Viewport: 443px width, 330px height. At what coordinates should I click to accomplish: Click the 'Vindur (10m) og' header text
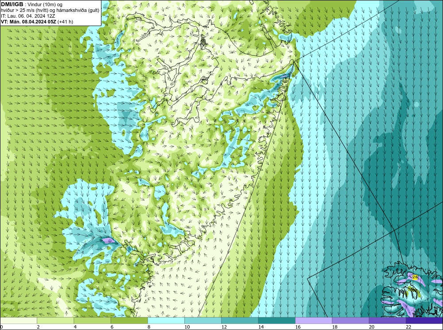tap(45, 5)
